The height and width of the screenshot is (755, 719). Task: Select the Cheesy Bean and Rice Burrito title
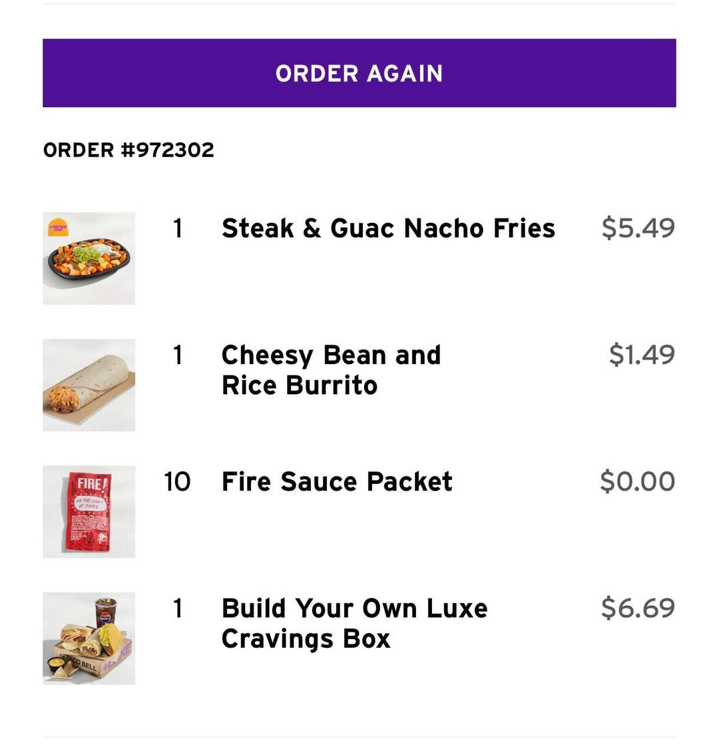tap(331, 370)
